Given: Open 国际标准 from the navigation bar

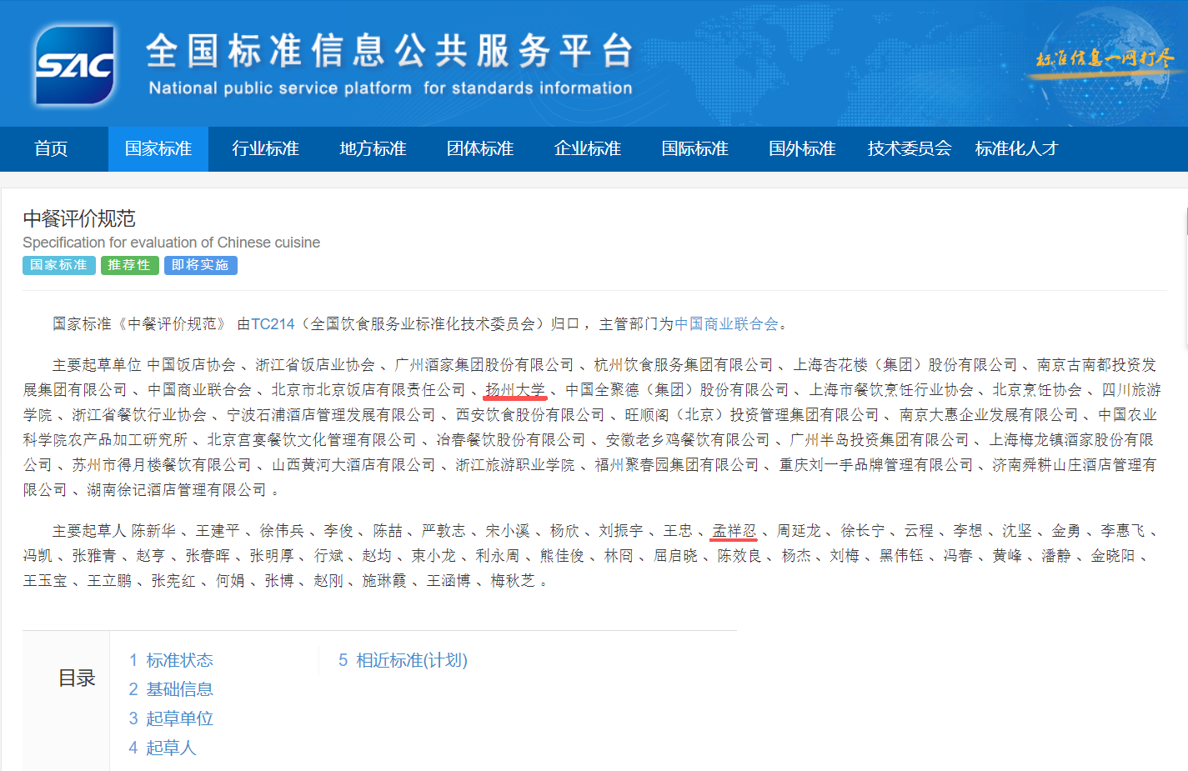Looking at the screenshot, I should click(694, 149).
